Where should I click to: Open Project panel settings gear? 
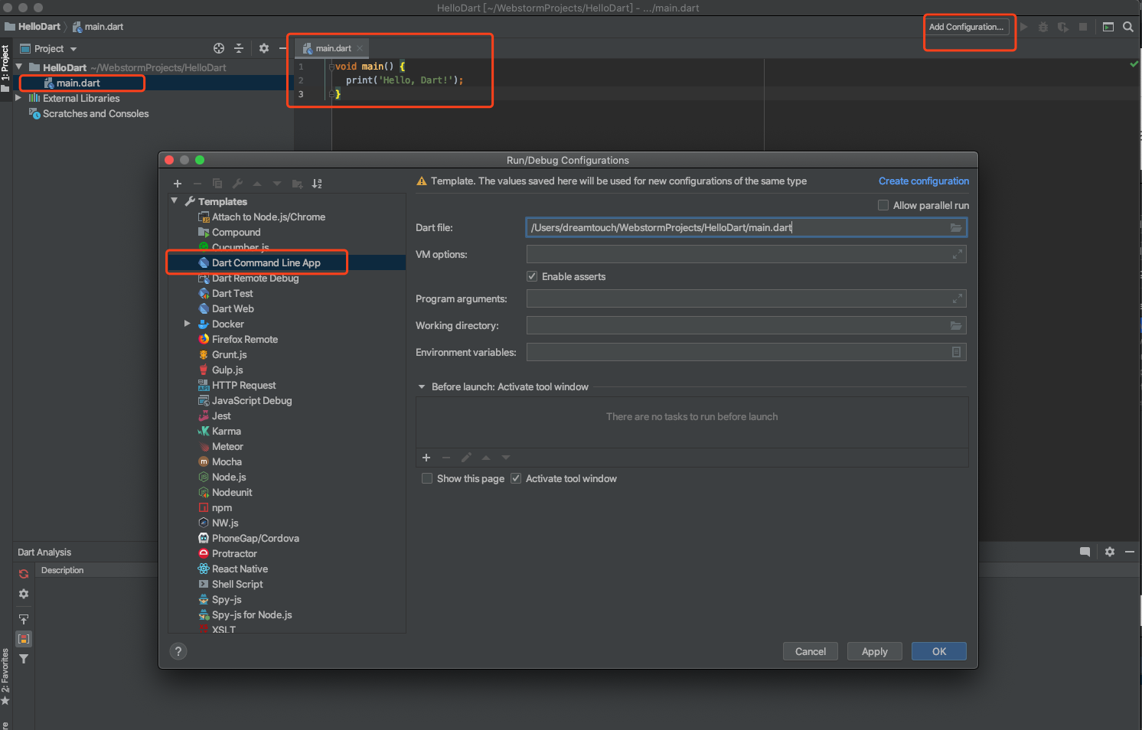click(x=264, y=48)
